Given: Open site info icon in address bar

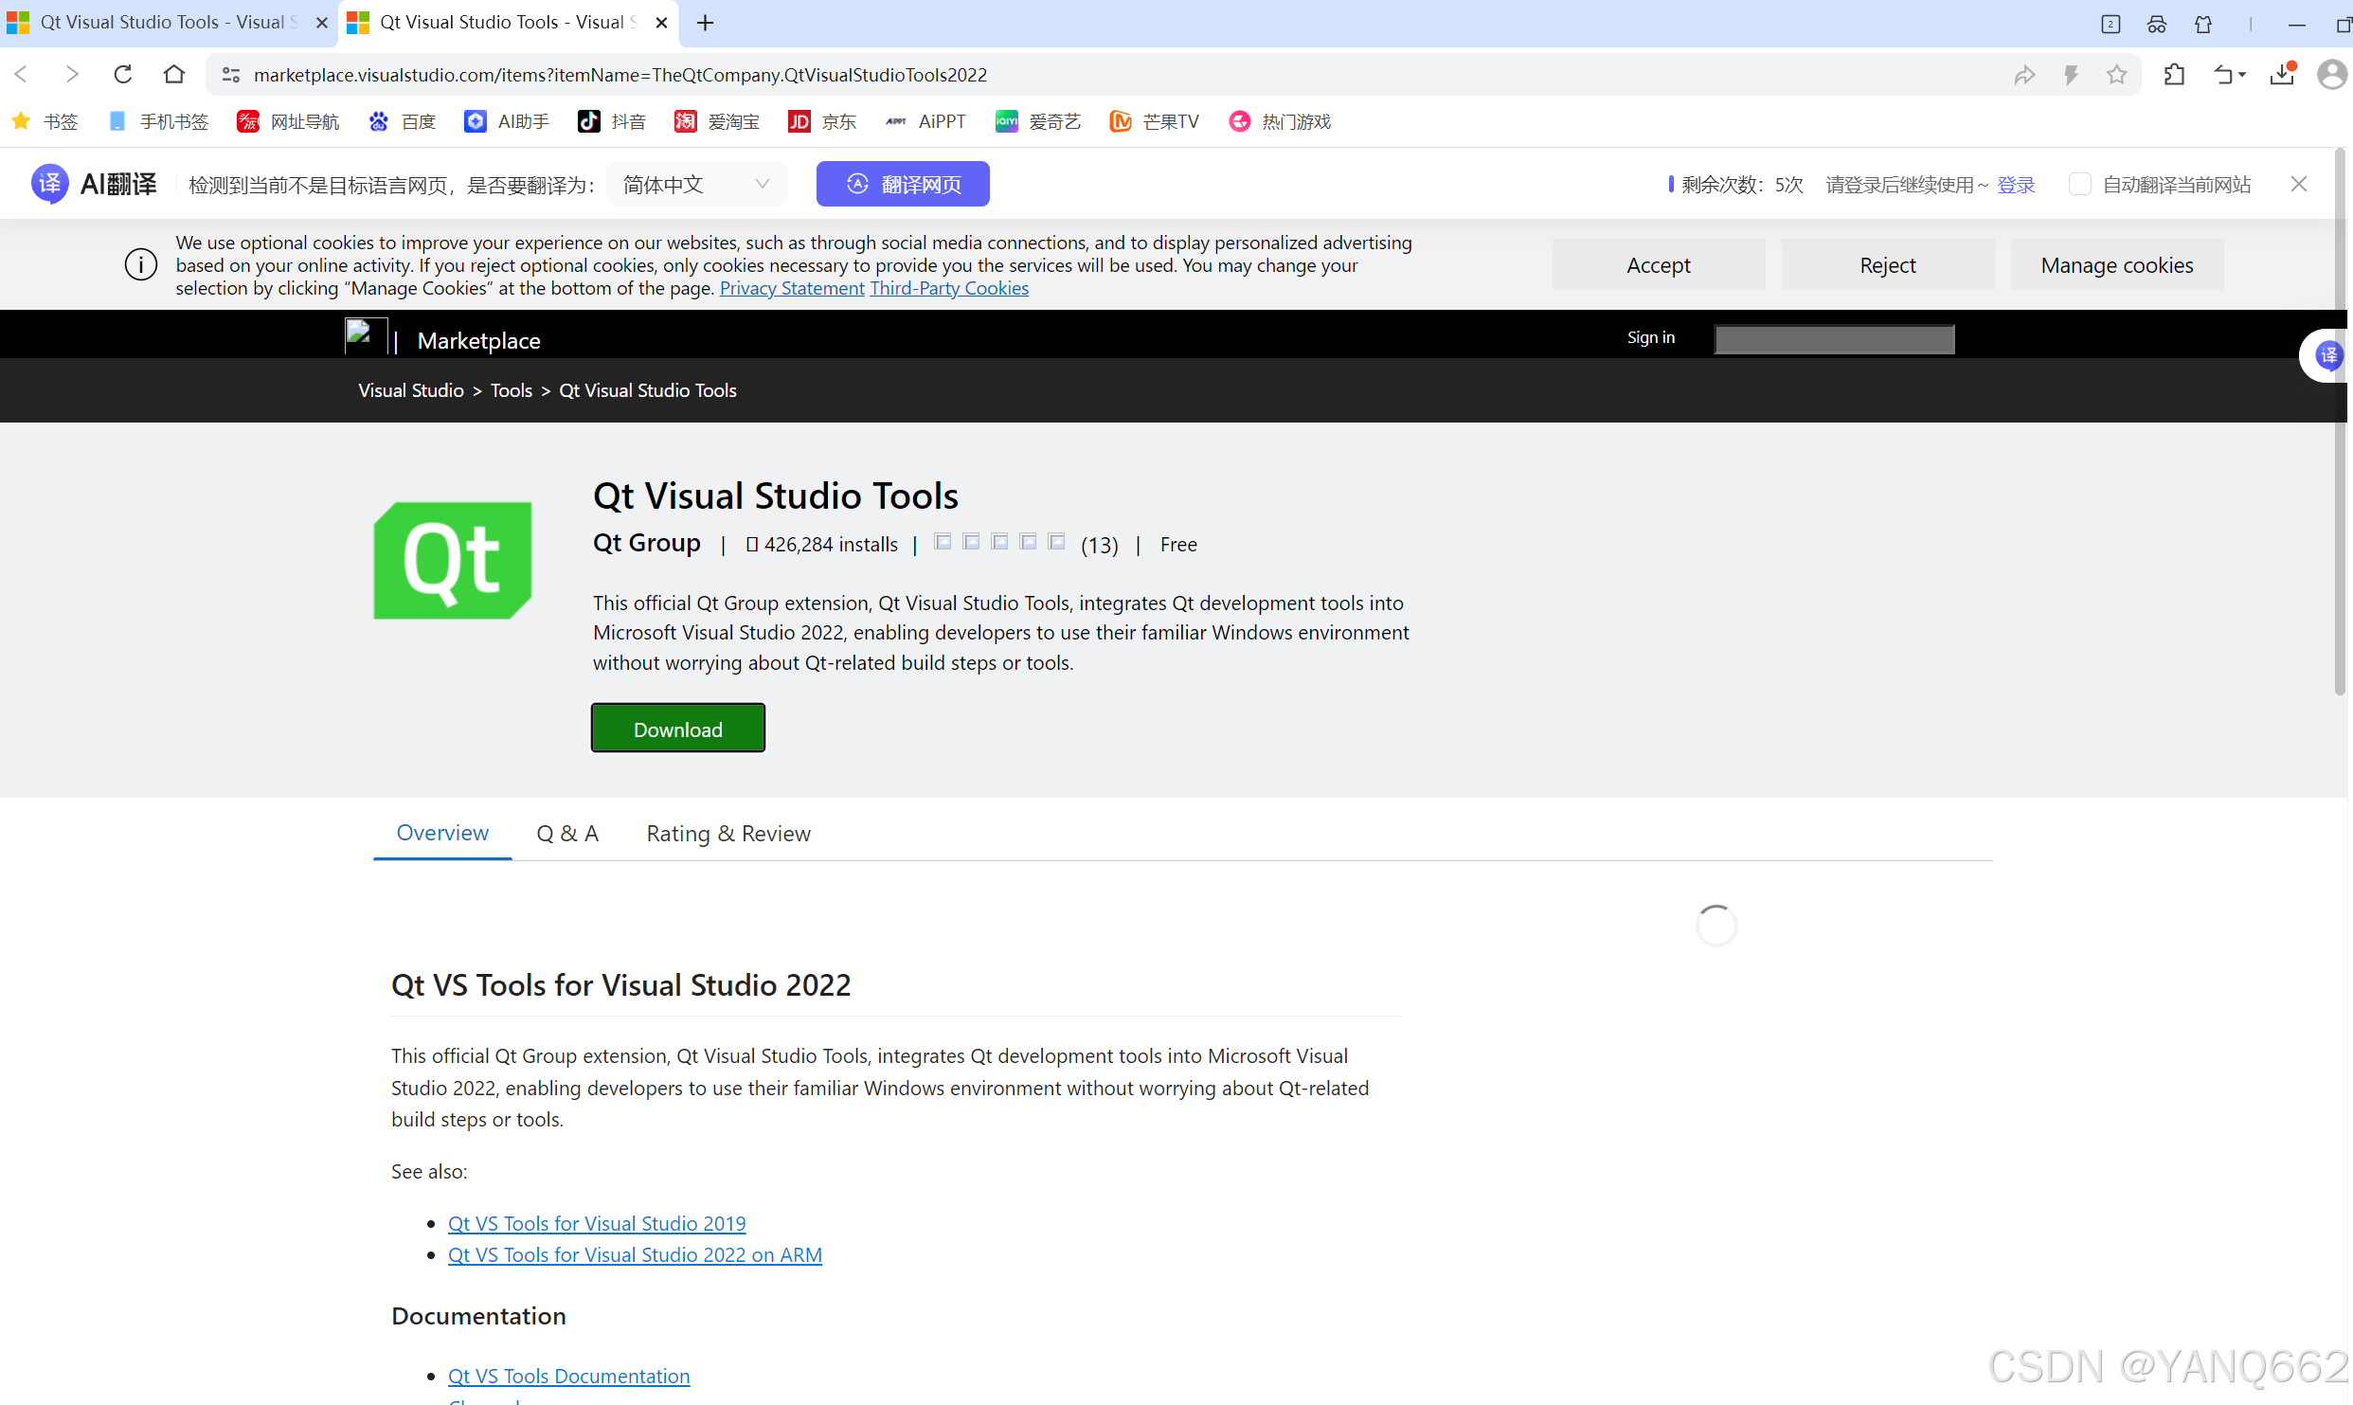Looking at the screenshot, I should [230, 75].
